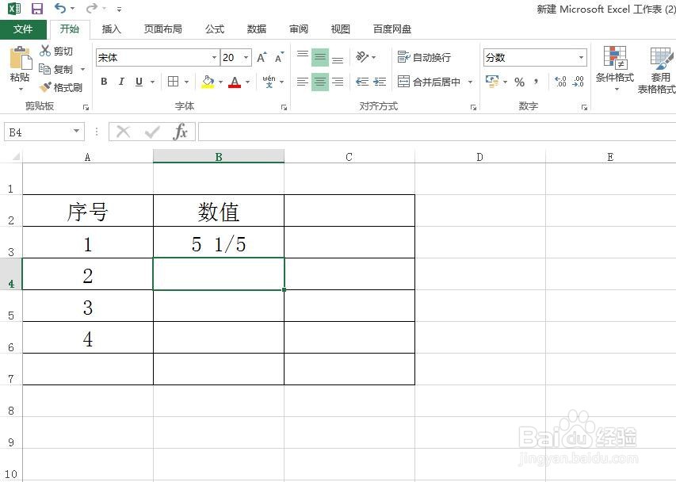Click 自动换行 wrap text
The image size is (676, 482).
pos(424,57)
